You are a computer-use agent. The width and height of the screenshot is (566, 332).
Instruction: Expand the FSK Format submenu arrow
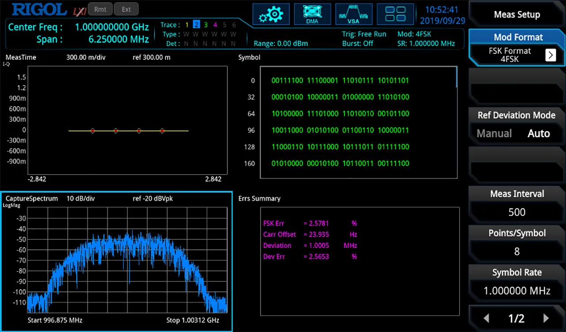550,55
